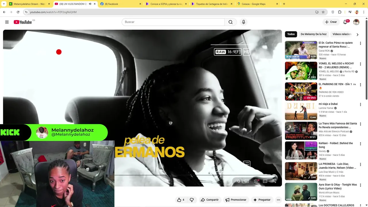Click the shield icon in browser toolbar
The image size is (368, 207).
tap(333, 12)
